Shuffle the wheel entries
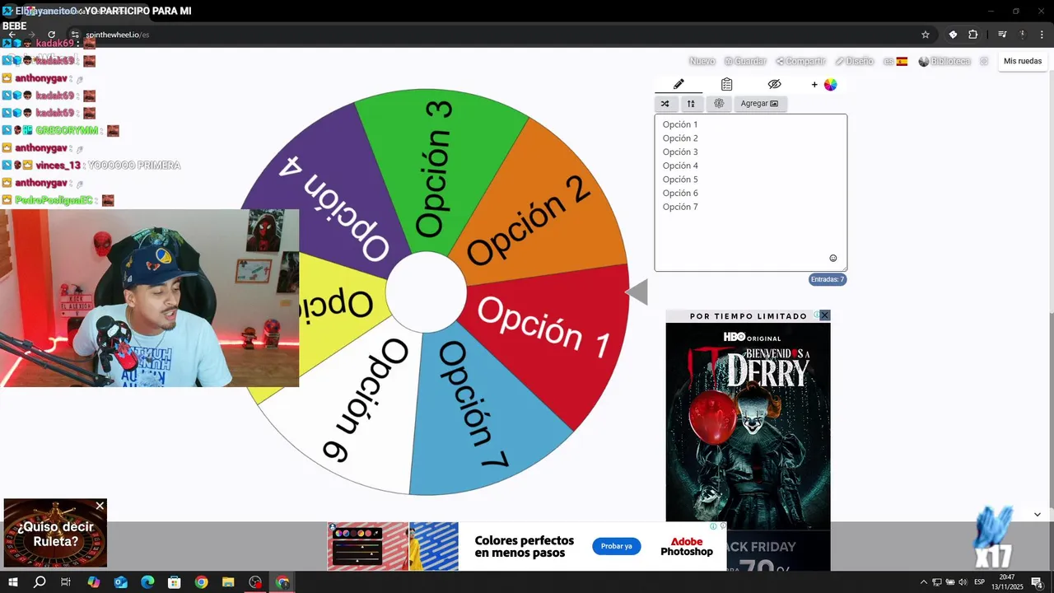Screen dimensions: 1054x593 665,104
